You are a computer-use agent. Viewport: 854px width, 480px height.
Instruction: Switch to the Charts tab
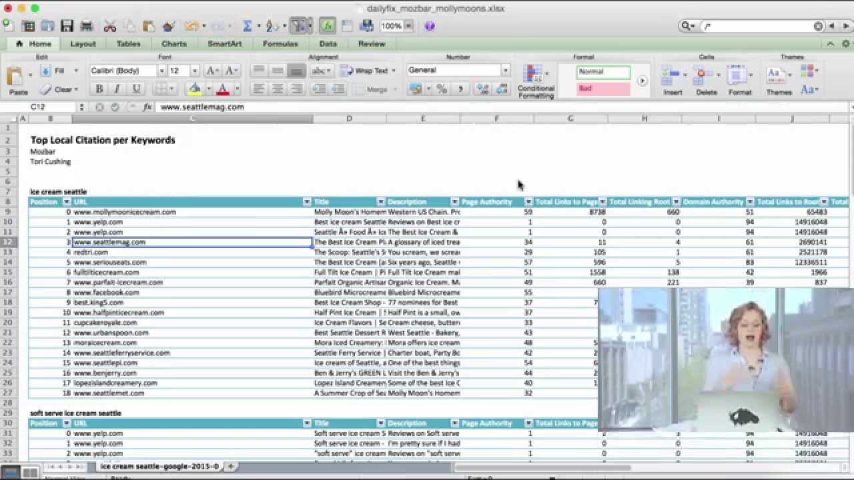pyautogui.click(x=173, y=44)
